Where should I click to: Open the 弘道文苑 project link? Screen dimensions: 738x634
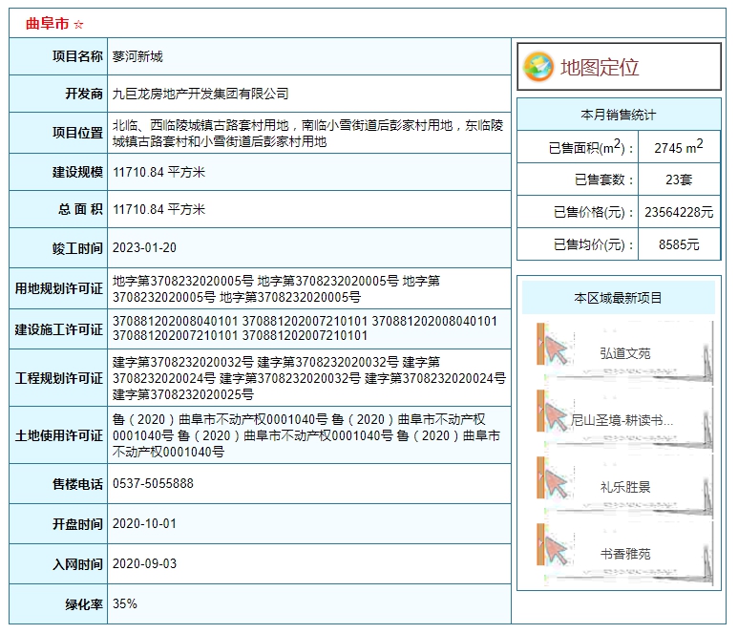pos(625,353)
